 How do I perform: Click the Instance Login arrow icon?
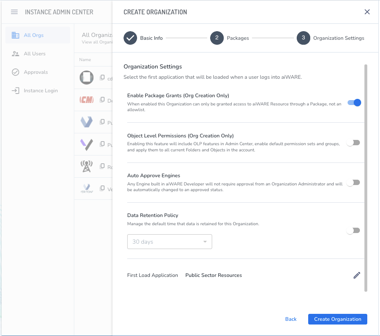(15, 90)
